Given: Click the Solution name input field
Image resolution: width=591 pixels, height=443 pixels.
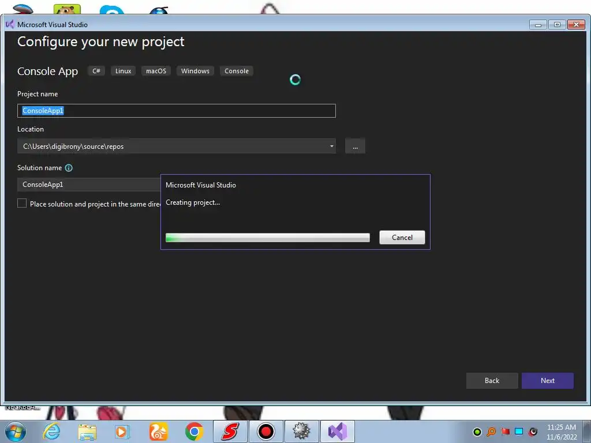Looking at the screenshot, I should pos(89,185).
